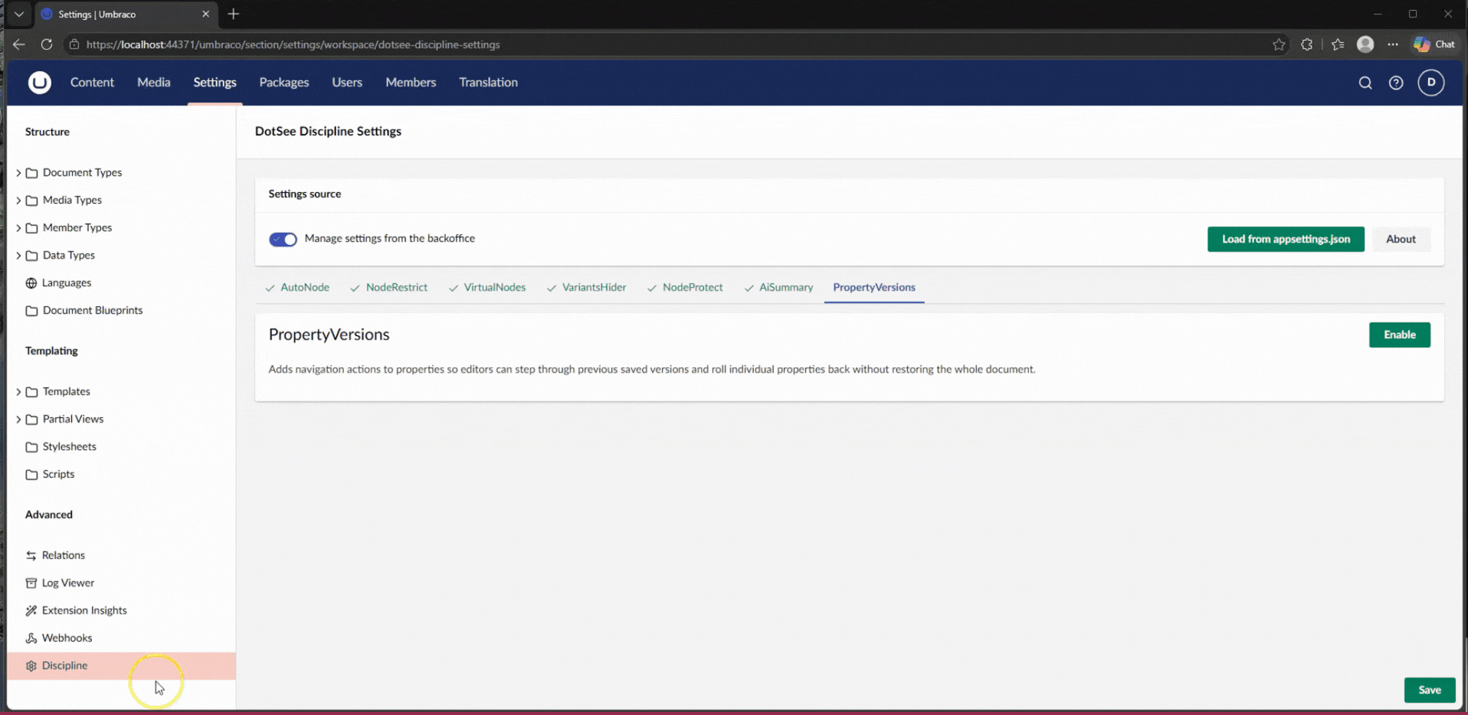Select the PropertyVersions tab
Viewport: 1468px width, 715px height.
pos(874,288)
